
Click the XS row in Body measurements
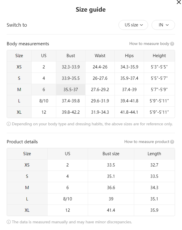91,67
